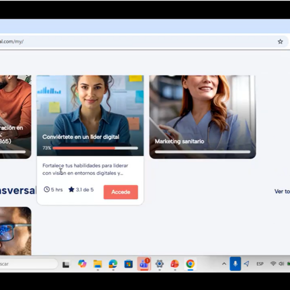Expand hidden system tray icons chevron
The image size is (290, 290).
pos(224,264)
